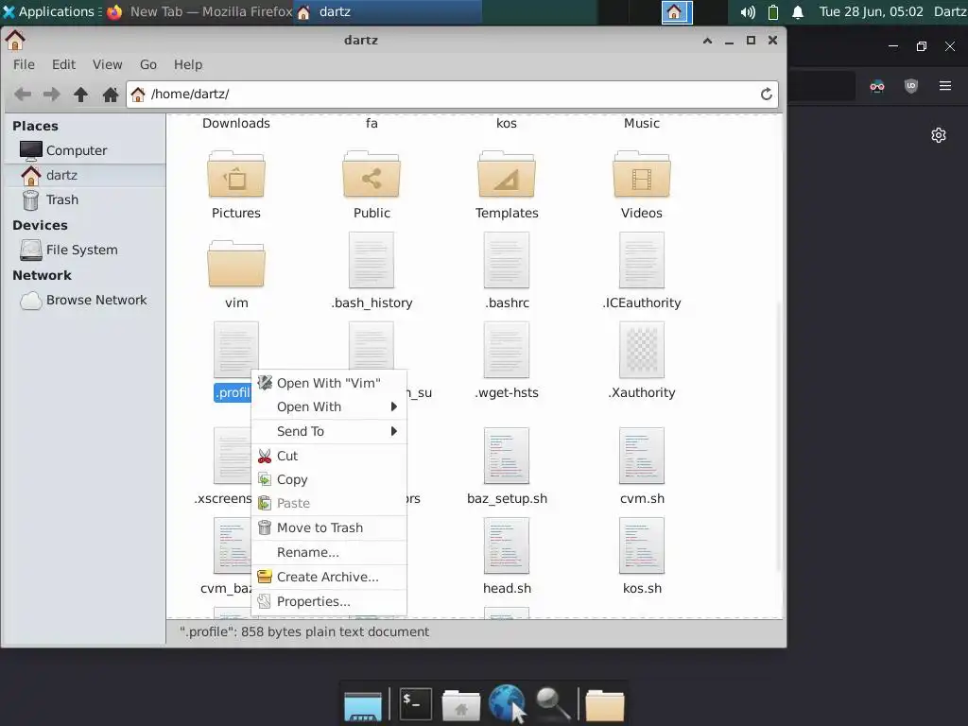Select the .profile file label
Screen dimensions: 968x726
[x=233, y=392]
